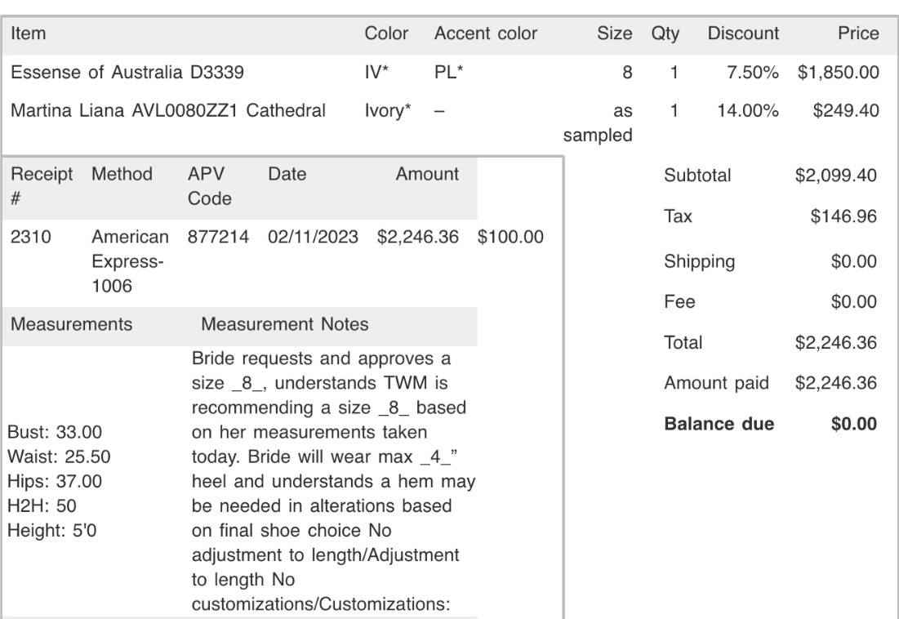Click the Amount paid label
This screenshot has width=899, height=619.
pyautogui.click(x=717, y=383)
